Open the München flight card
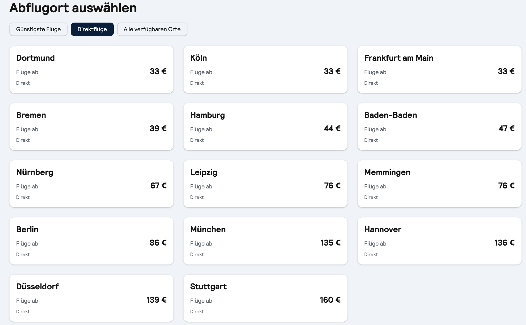This screenshot has height=325, width=526. coord(265,241)
